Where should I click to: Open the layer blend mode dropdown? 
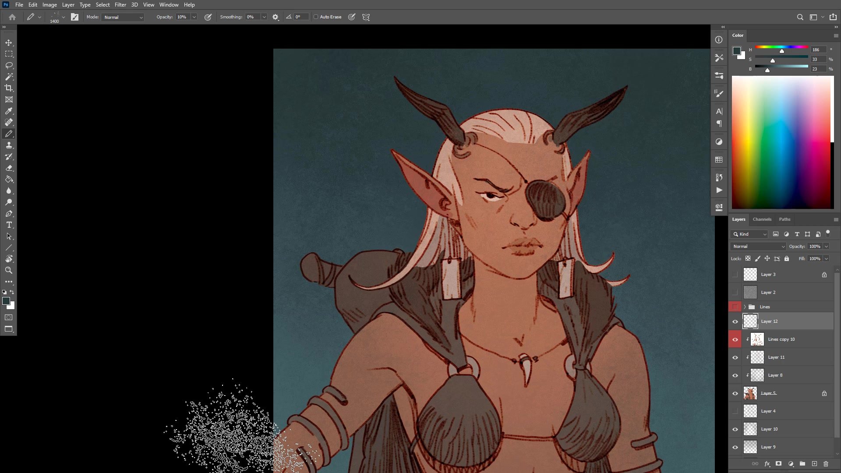[758, 247]
